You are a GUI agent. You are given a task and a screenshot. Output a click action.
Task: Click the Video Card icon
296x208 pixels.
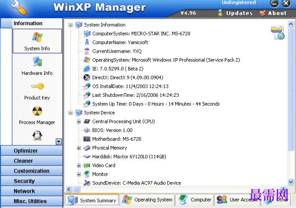pyautogui.click(x=87, y=165)
